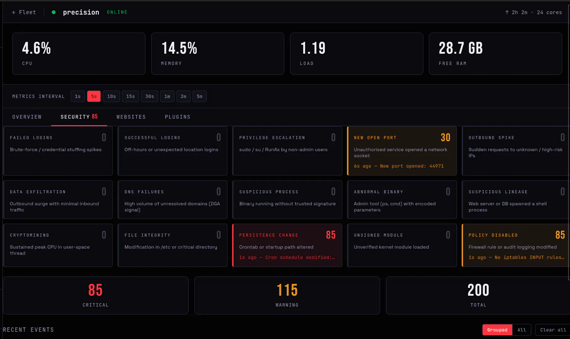Open the Failed Logins card
The height and width of the screenshot is (339, 570).
pos(58,151)
